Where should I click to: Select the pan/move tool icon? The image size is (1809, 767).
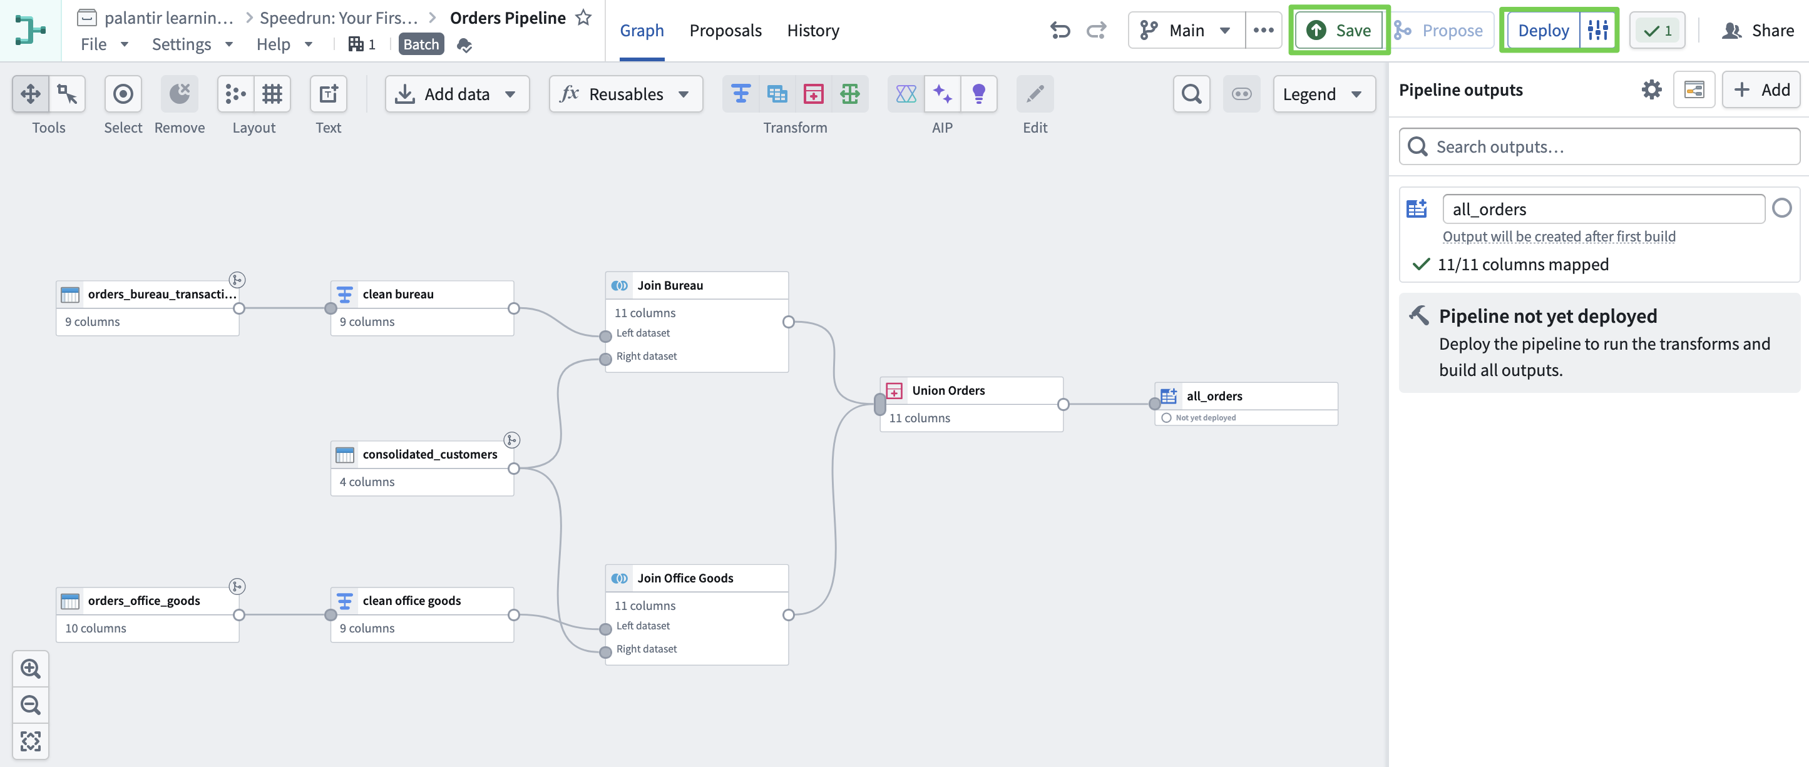point(30,94)
